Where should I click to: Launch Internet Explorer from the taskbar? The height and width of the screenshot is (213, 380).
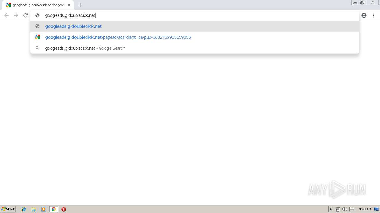point(24,209)
